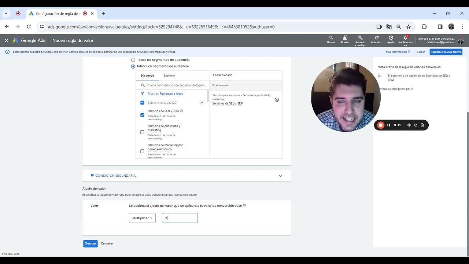The height and width of the screenshot is (264, 469).
Task: Open the Google Translate icon in address bar
Action: click(389, 27)
